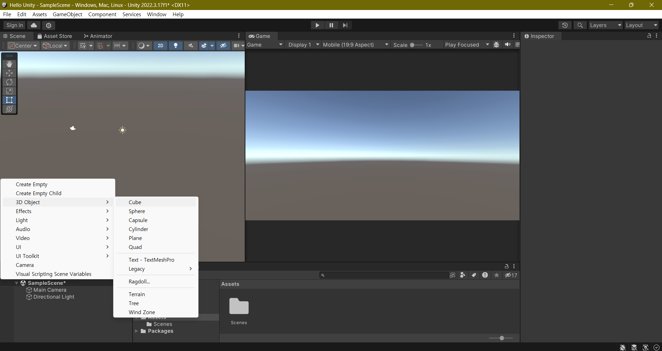Open Play Focused dropdown
The width and height of the screenshot is (662, 351).
click(467, 45)
